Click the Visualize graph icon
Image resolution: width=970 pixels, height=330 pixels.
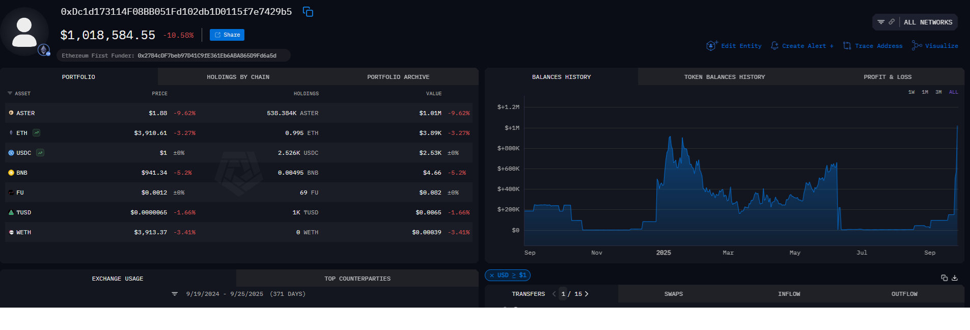917,46
